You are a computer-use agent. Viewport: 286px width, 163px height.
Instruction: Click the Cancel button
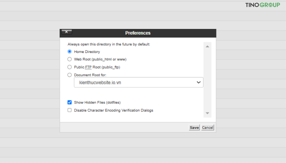pyautogui.click(x=208, y=128)
